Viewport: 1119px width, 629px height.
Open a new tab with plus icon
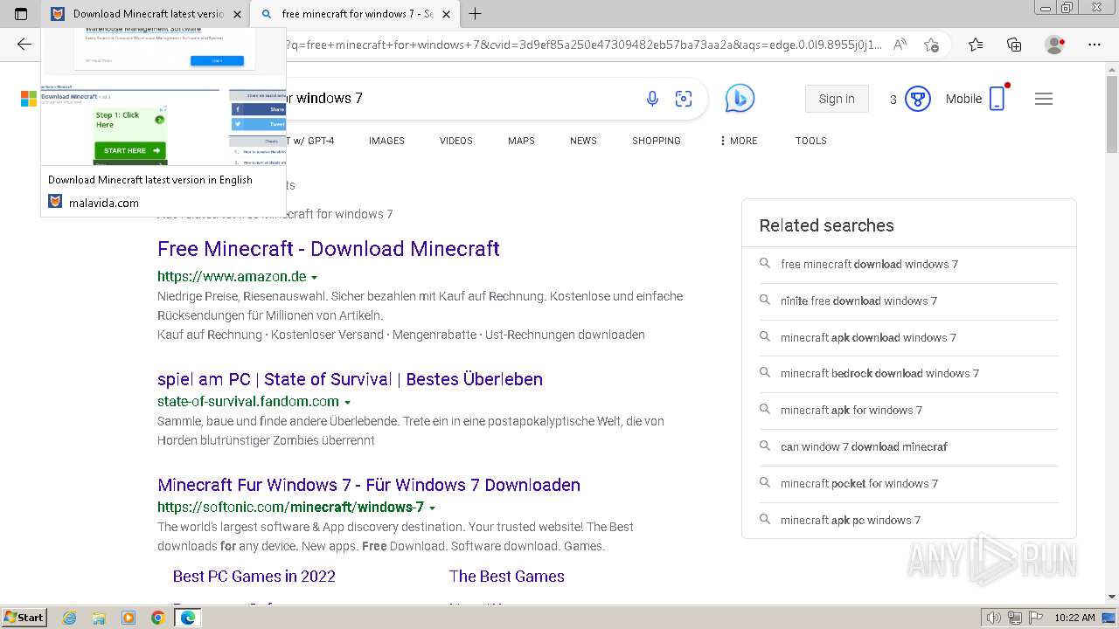[x=476, y=14]
